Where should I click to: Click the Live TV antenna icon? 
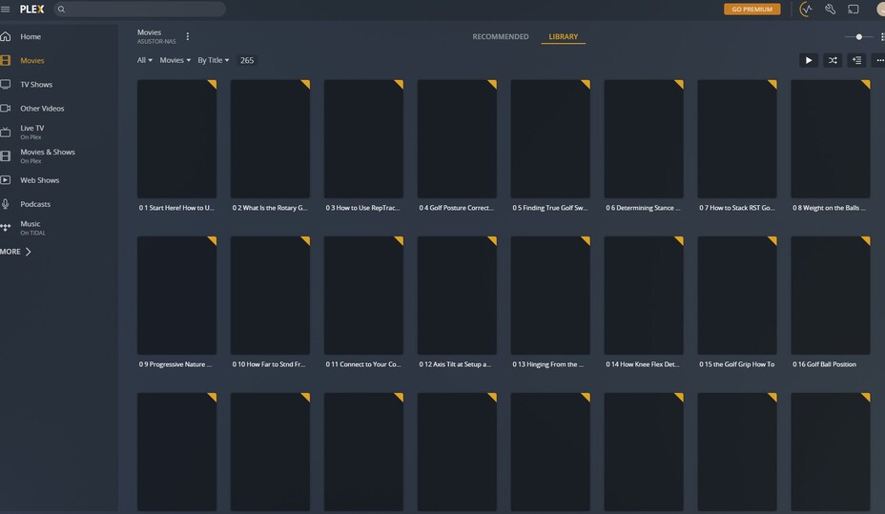tap(6, 132)
